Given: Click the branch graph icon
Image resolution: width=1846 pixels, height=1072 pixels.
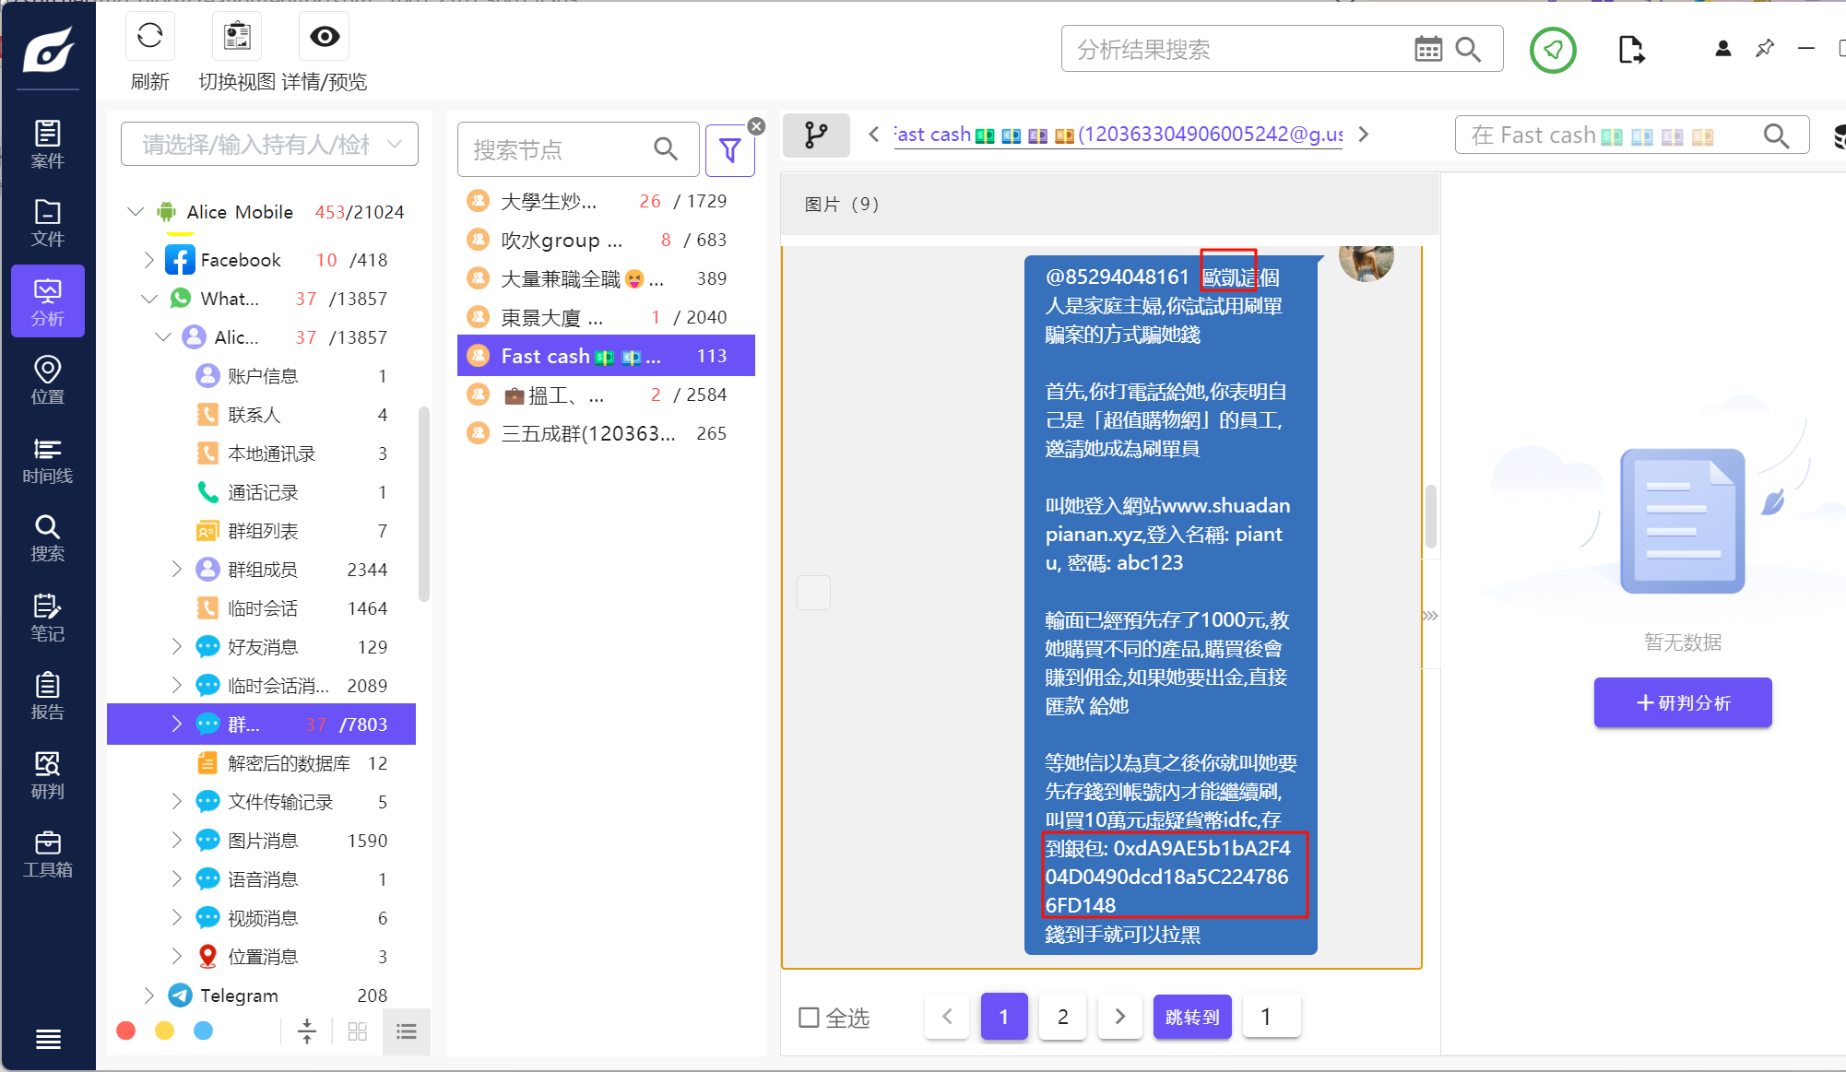Looking at the screenshot, I should (816, 135).
